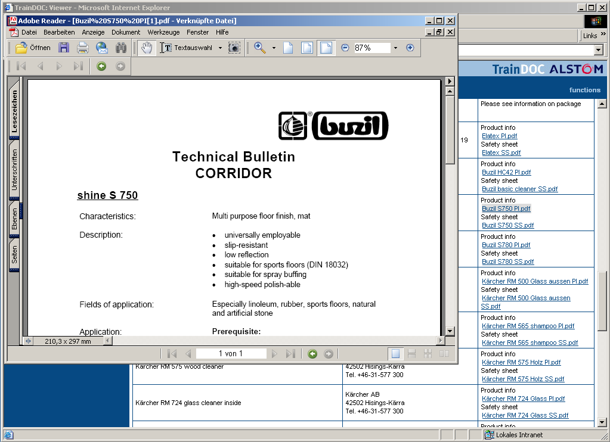The image size is (610, 442).
Task: Click the zoom percentage field showing 87%
Action: 372,48
